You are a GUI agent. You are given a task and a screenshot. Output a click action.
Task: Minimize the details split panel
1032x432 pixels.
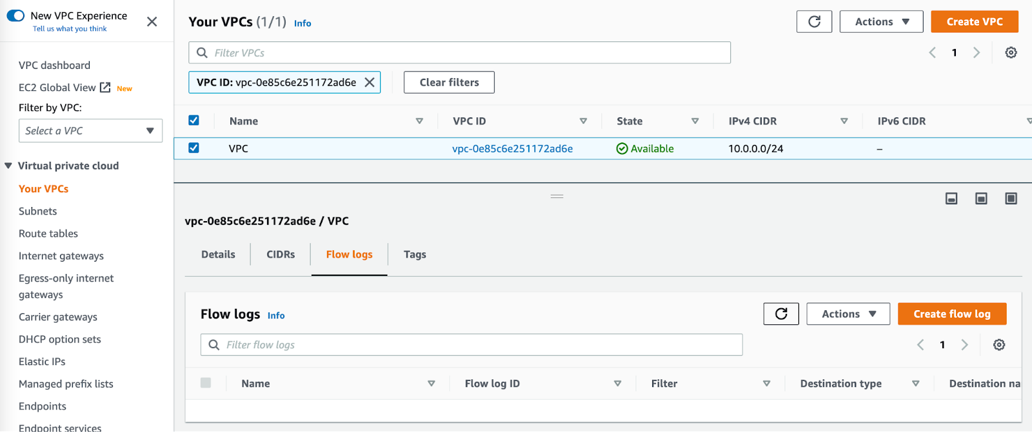[x=951, y=199]
